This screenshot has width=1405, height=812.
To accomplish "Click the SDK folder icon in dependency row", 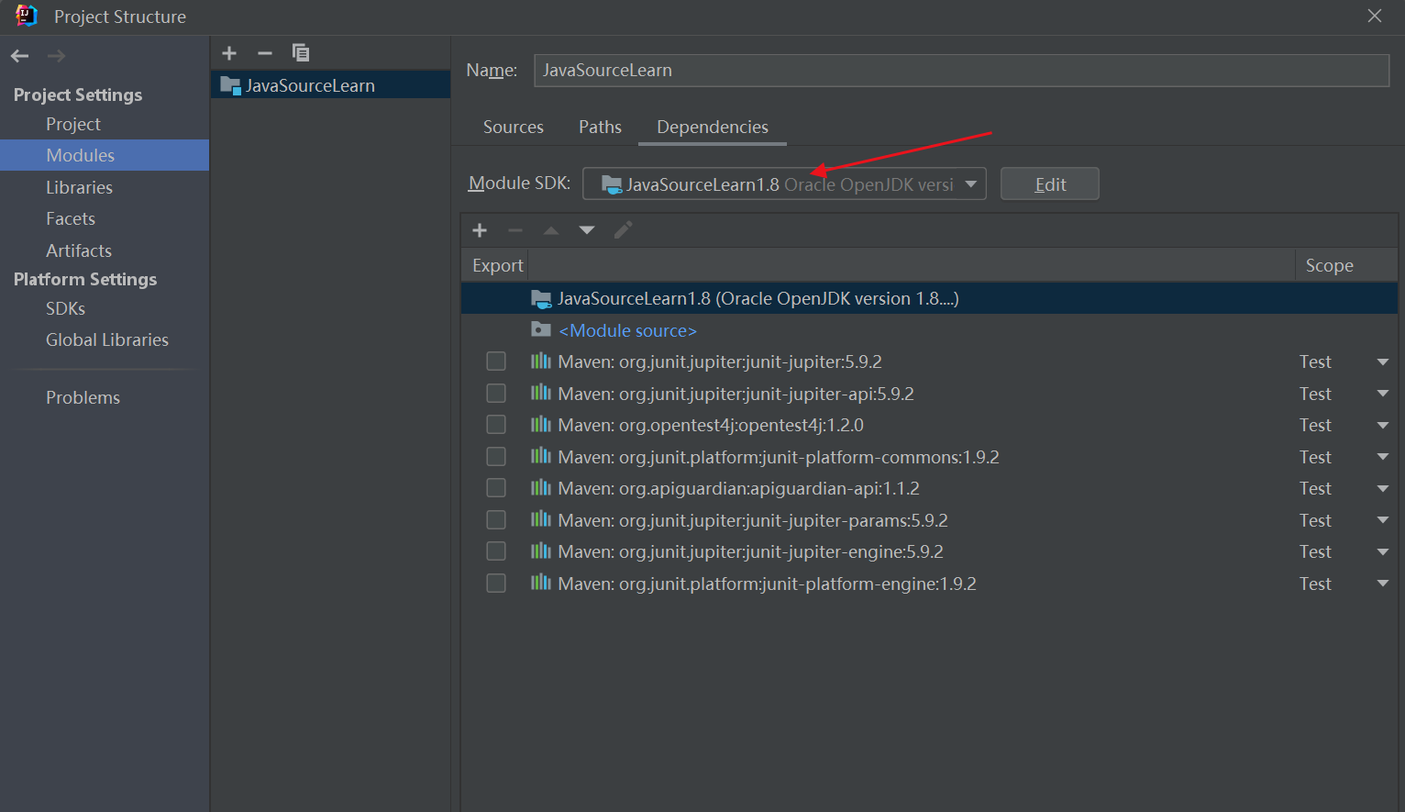I will point(541,298).
